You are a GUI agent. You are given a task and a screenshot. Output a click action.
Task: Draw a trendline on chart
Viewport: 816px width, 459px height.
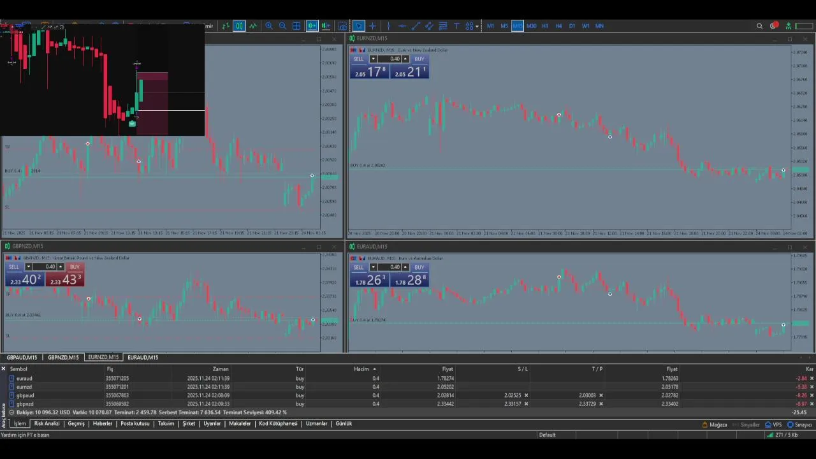416,26
